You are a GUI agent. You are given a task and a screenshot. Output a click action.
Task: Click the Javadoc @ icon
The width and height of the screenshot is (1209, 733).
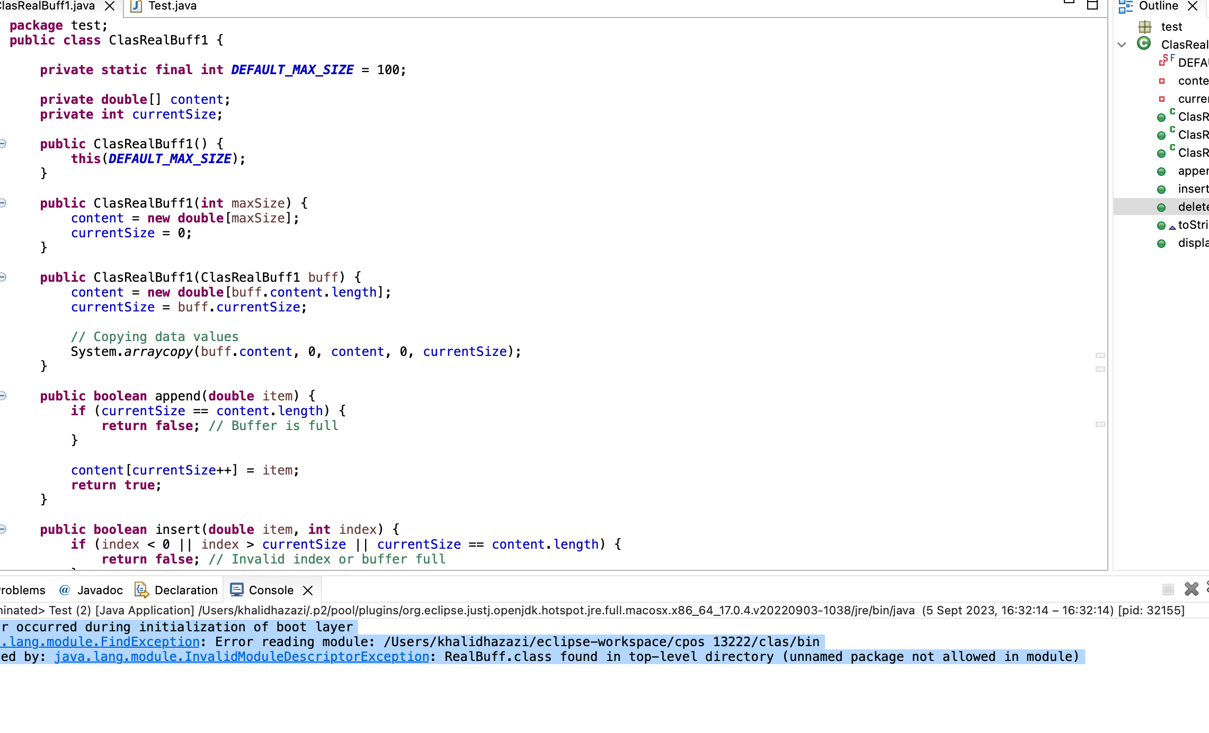point(65,589)
